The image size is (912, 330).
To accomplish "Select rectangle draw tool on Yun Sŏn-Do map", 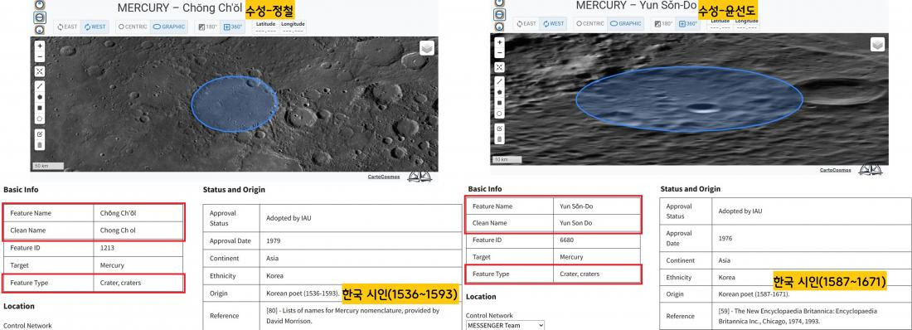I will point(499,103).
